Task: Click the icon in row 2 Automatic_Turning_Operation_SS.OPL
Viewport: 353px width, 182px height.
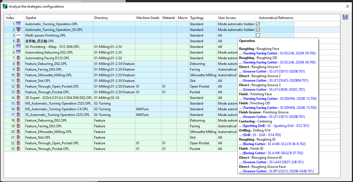Action: pos(18,30)
